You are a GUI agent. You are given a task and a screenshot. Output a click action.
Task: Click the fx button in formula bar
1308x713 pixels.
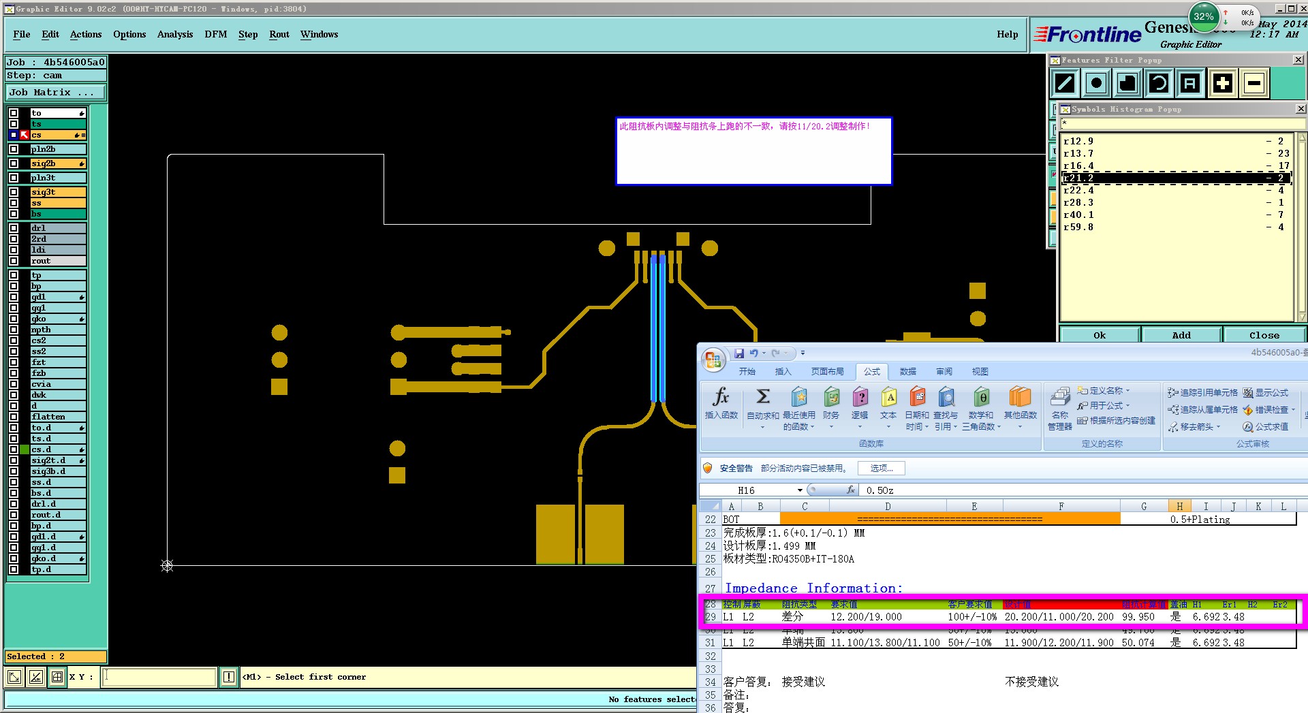(850, 490)
